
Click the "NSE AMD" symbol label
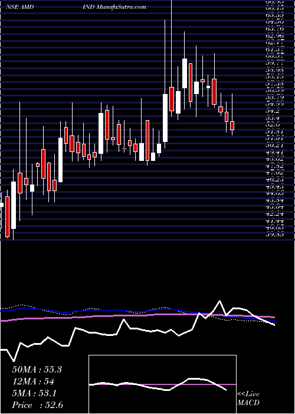coord(19,7)
